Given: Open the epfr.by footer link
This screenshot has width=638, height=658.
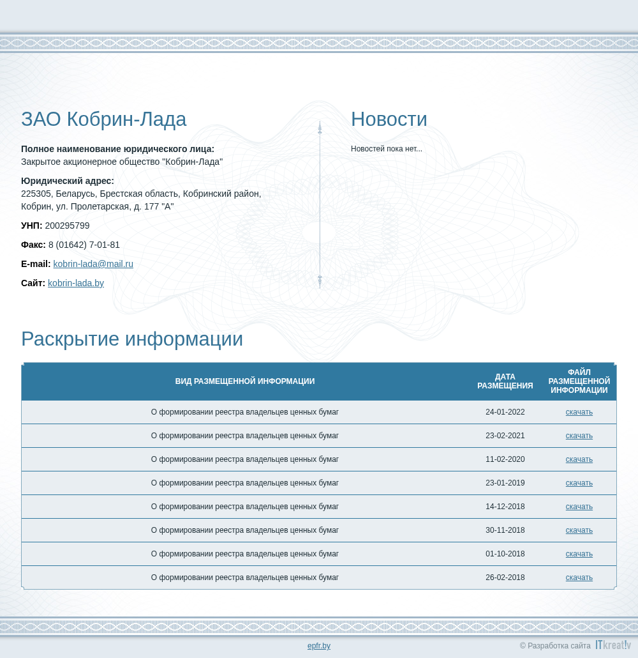Looking at the screenshot, I should pos(318,646).
